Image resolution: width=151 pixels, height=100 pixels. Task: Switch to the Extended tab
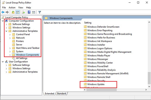point(50,93)
